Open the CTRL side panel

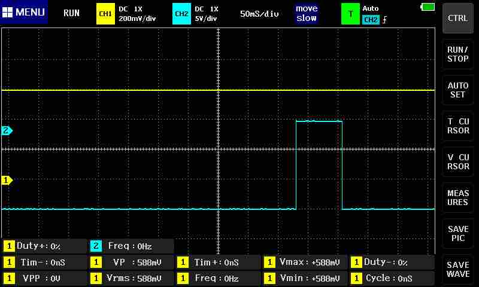tap(458, 18)
